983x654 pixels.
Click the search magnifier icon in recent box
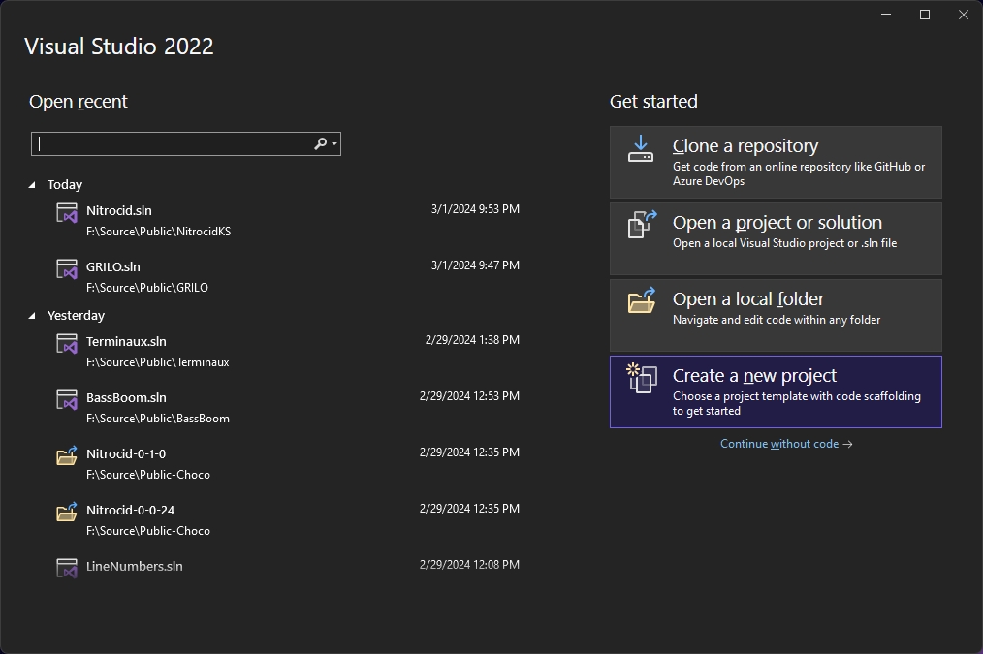pyautogui.click(x=320, y=143)
